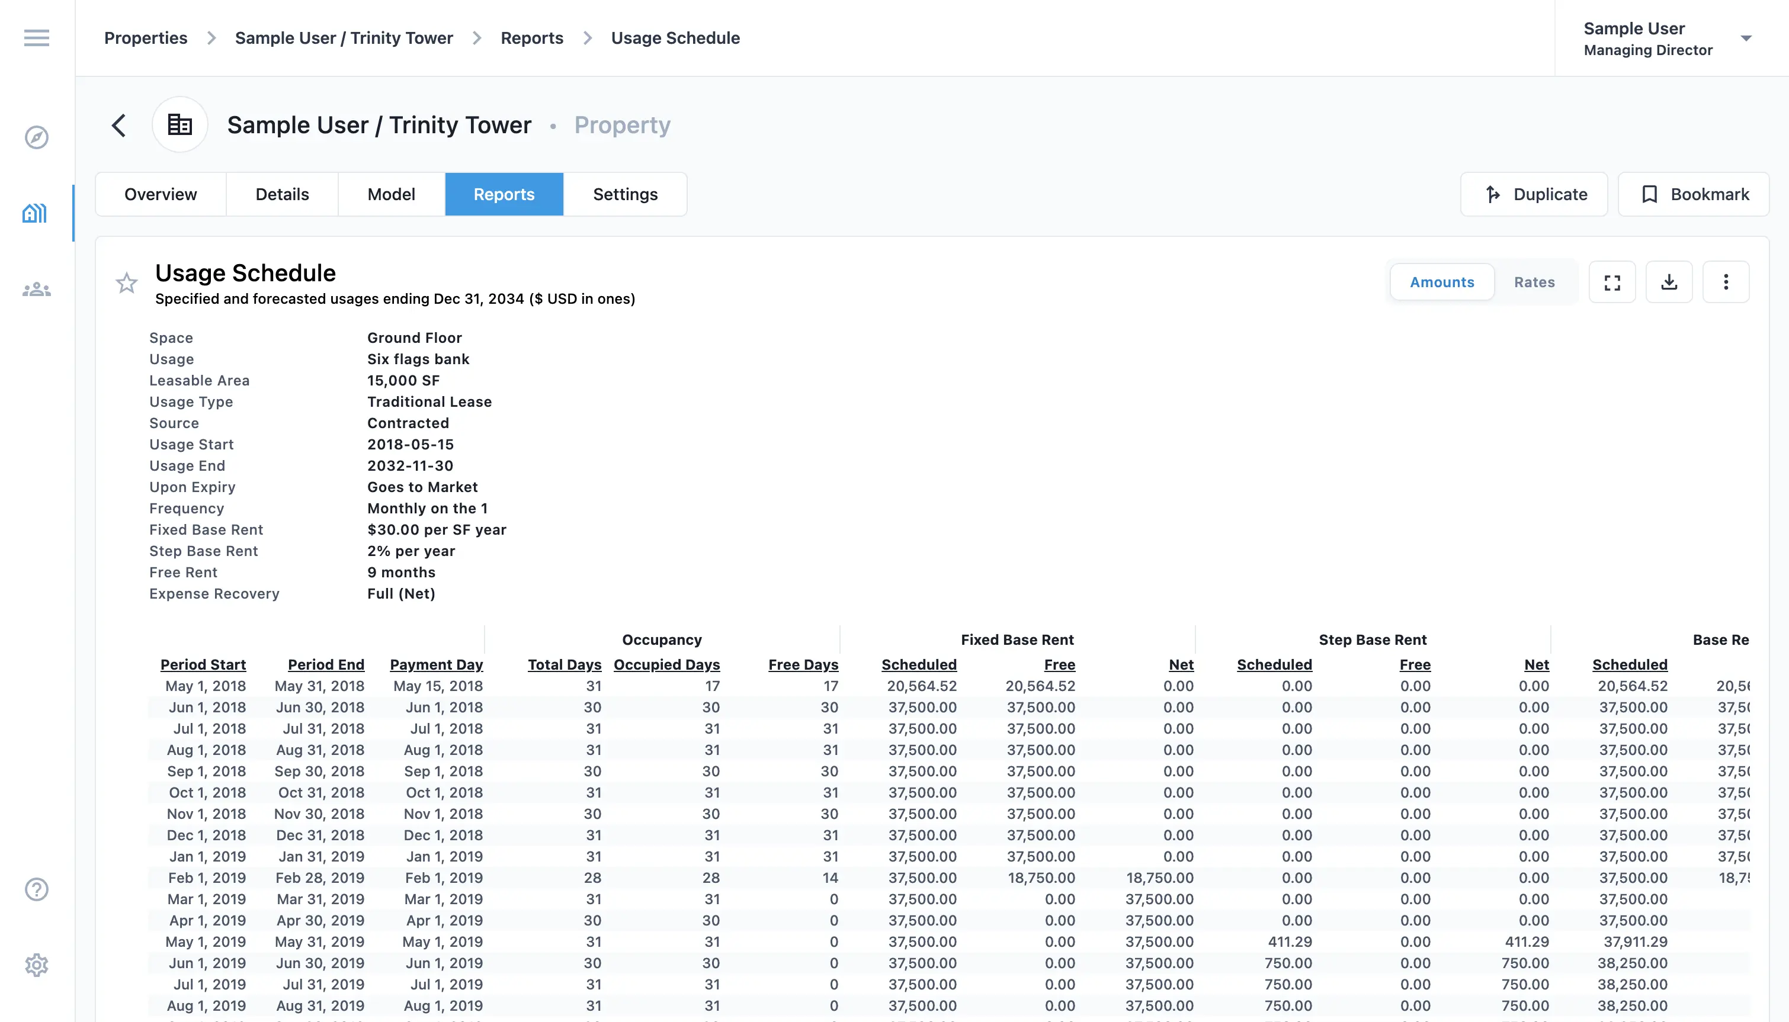Open the Settings tab
Screen dimensions: 1789x1022
click(x=625, y=194)
